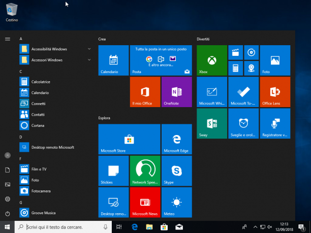Click the letter A group header

21,39
